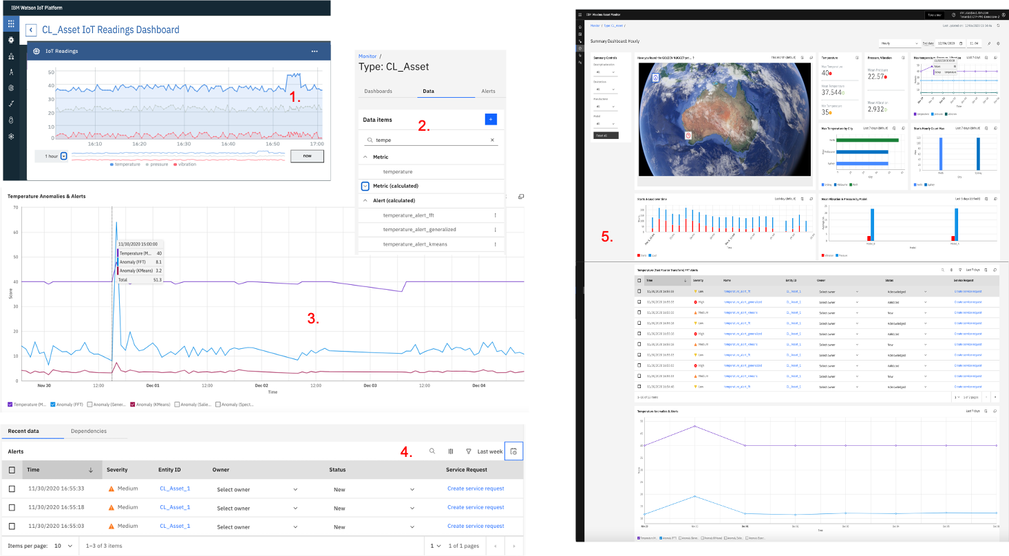Image resolution: width=1009 pixels, height=556 pixels.
Task: Open IoT Readings card overflow menu
Action: (x=315, y=51)
